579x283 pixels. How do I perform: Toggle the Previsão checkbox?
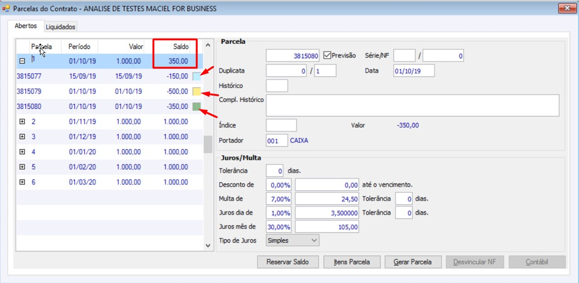(x=326, y=55)
